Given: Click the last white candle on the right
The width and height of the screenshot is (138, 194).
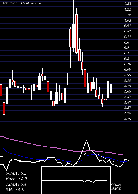Looking at the screenshot, I should tap(111, 88).
